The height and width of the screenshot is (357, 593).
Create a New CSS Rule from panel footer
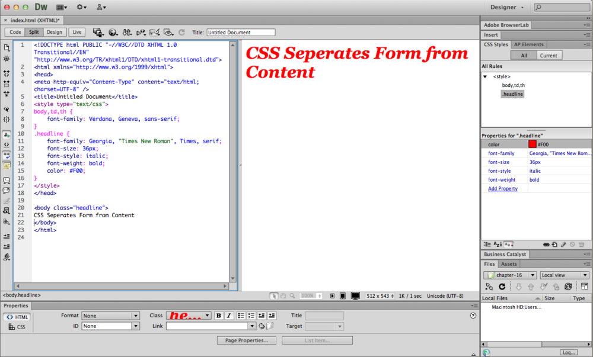pos(554,244)
